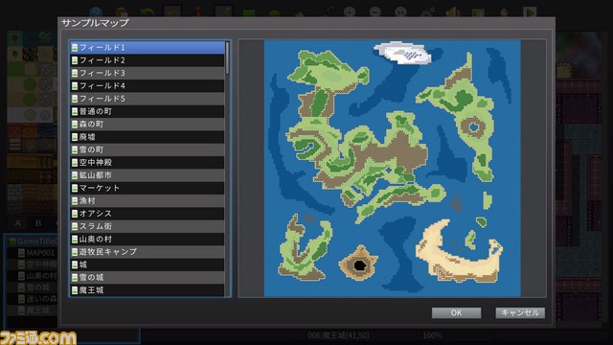Click the zoom out icon in the toolbar
613x345 pixels.
point(375,12)
